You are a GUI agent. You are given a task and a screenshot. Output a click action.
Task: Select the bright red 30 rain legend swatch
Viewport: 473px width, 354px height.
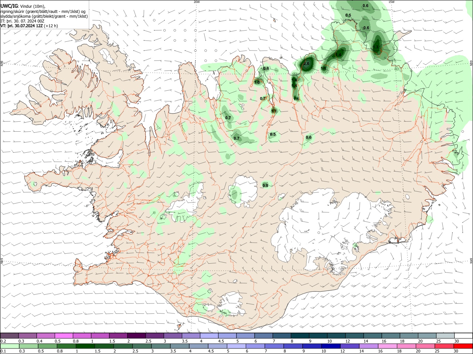pos(464,346)
